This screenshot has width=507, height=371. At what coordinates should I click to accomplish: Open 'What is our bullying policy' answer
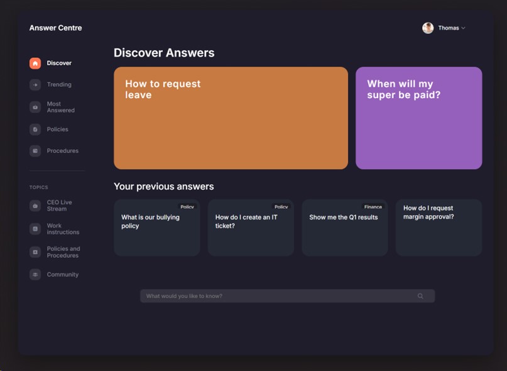point(156,228)
